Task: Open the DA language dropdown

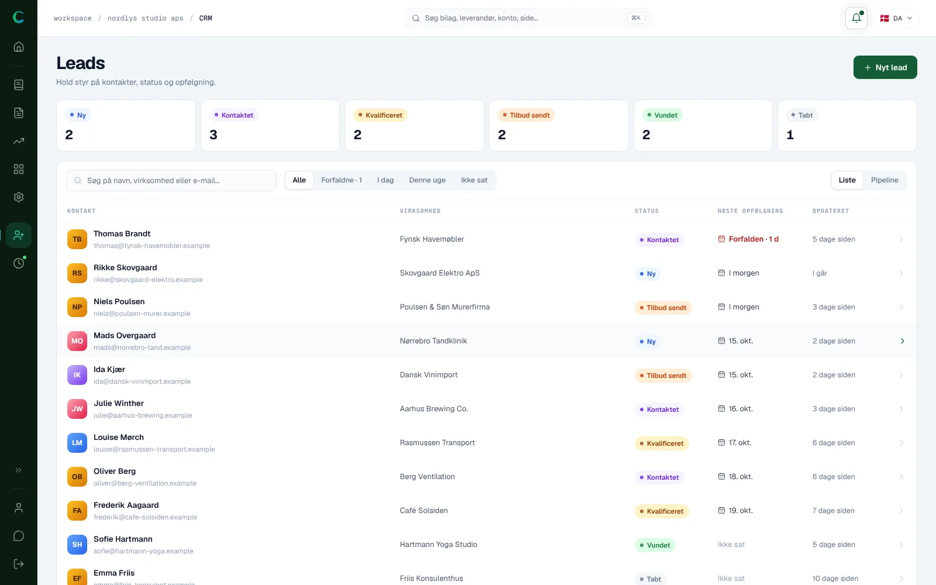Action: click(x=897, y=18)
